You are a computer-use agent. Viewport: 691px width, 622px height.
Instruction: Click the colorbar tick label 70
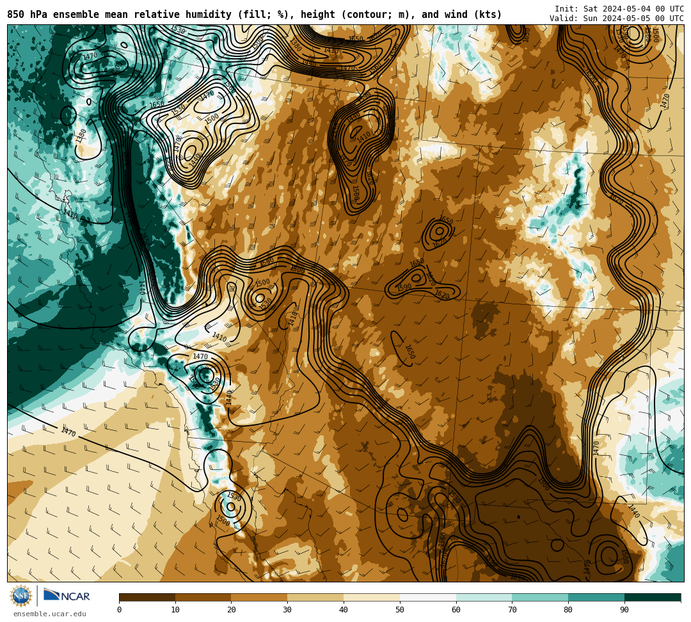(x=512, y=610)
